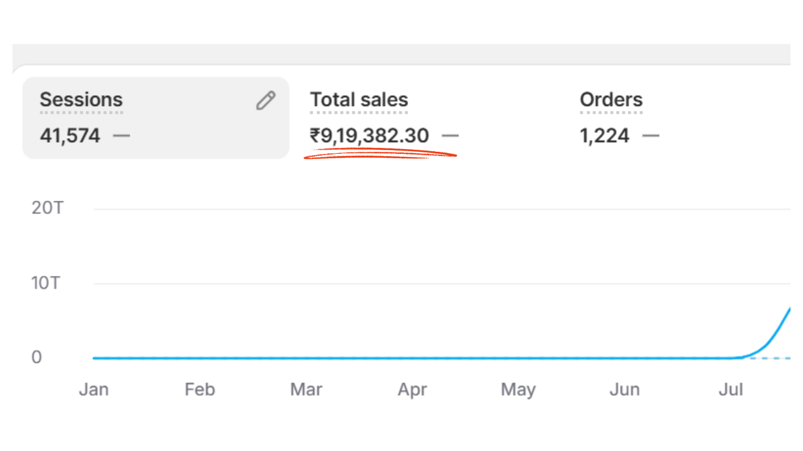Click the Jul label on chart axis
Viewport: 803px width, 451px height.
(731, 390)
